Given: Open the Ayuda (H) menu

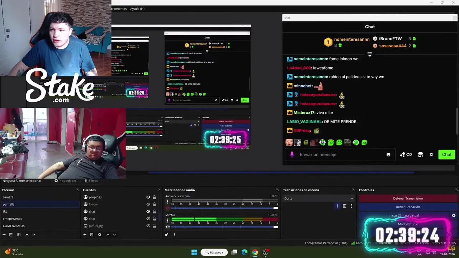Looking at the screenshot, I should 137,9.
